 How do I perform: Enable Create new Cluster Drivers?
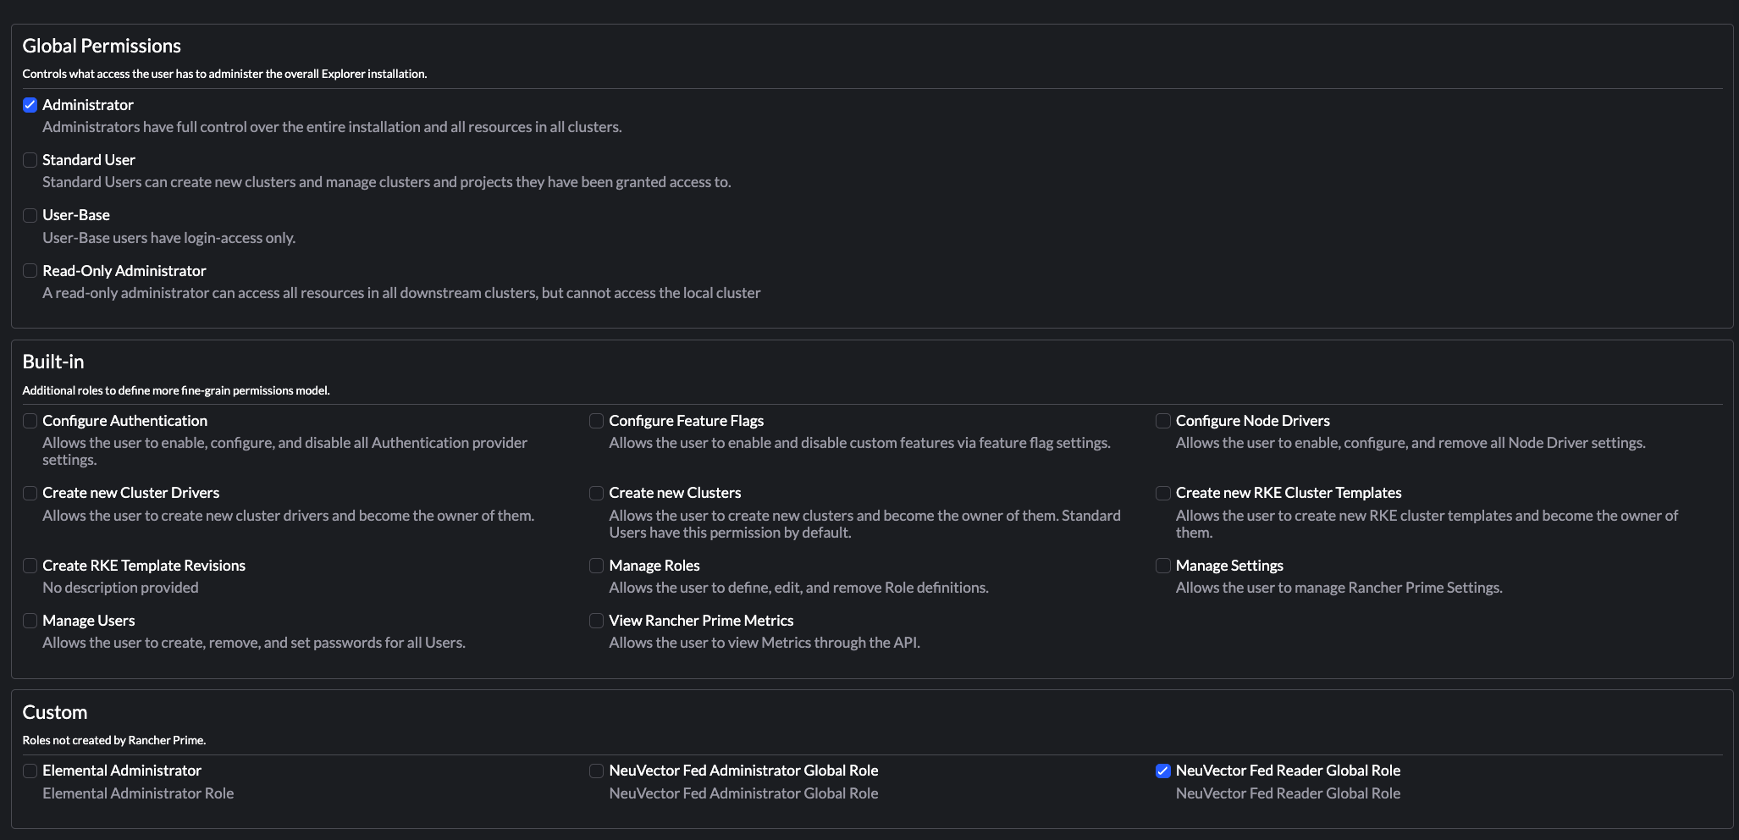tap(30, 493)
